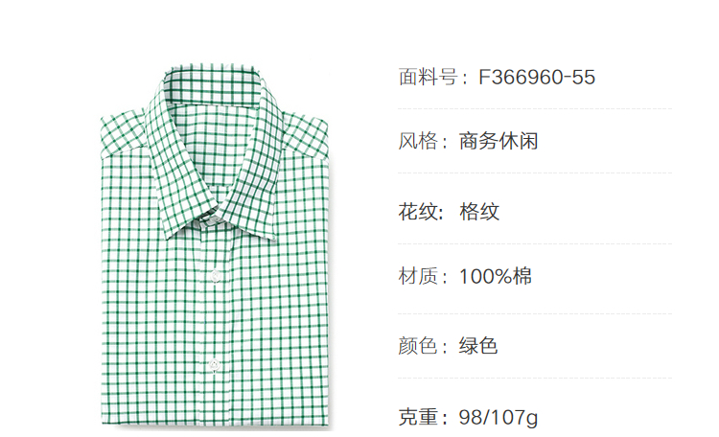The width and height of the screenshot is (719, 437).
Task: Click the divider line below 风格 row
Action: (535, 172)
